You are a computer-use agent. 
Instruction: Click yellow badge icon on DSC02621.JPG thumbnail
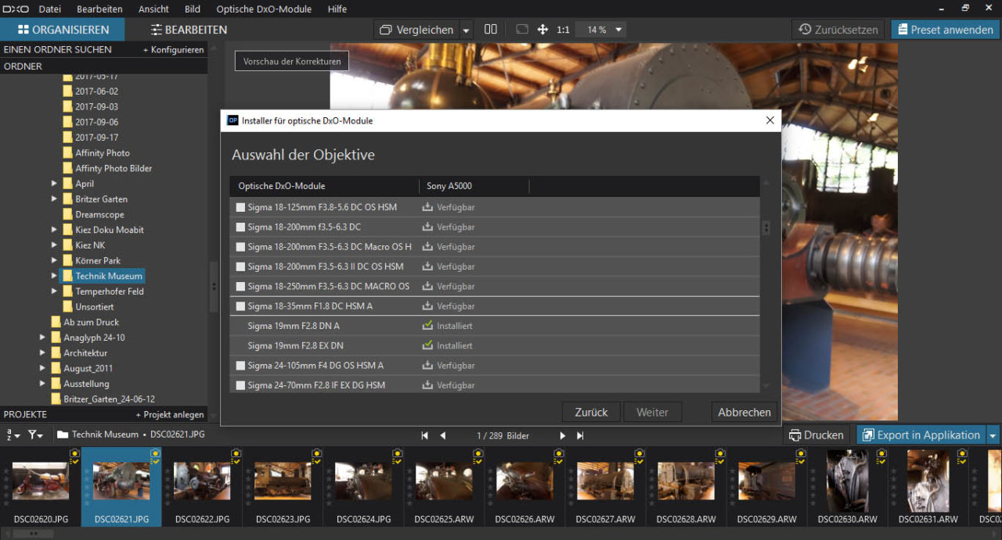[154, 454]
